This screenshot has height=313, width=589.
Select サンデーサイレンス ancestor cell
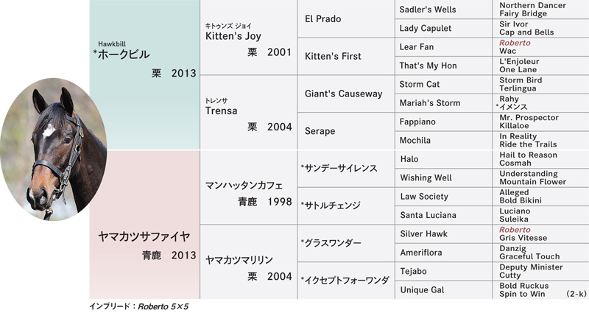346,169
